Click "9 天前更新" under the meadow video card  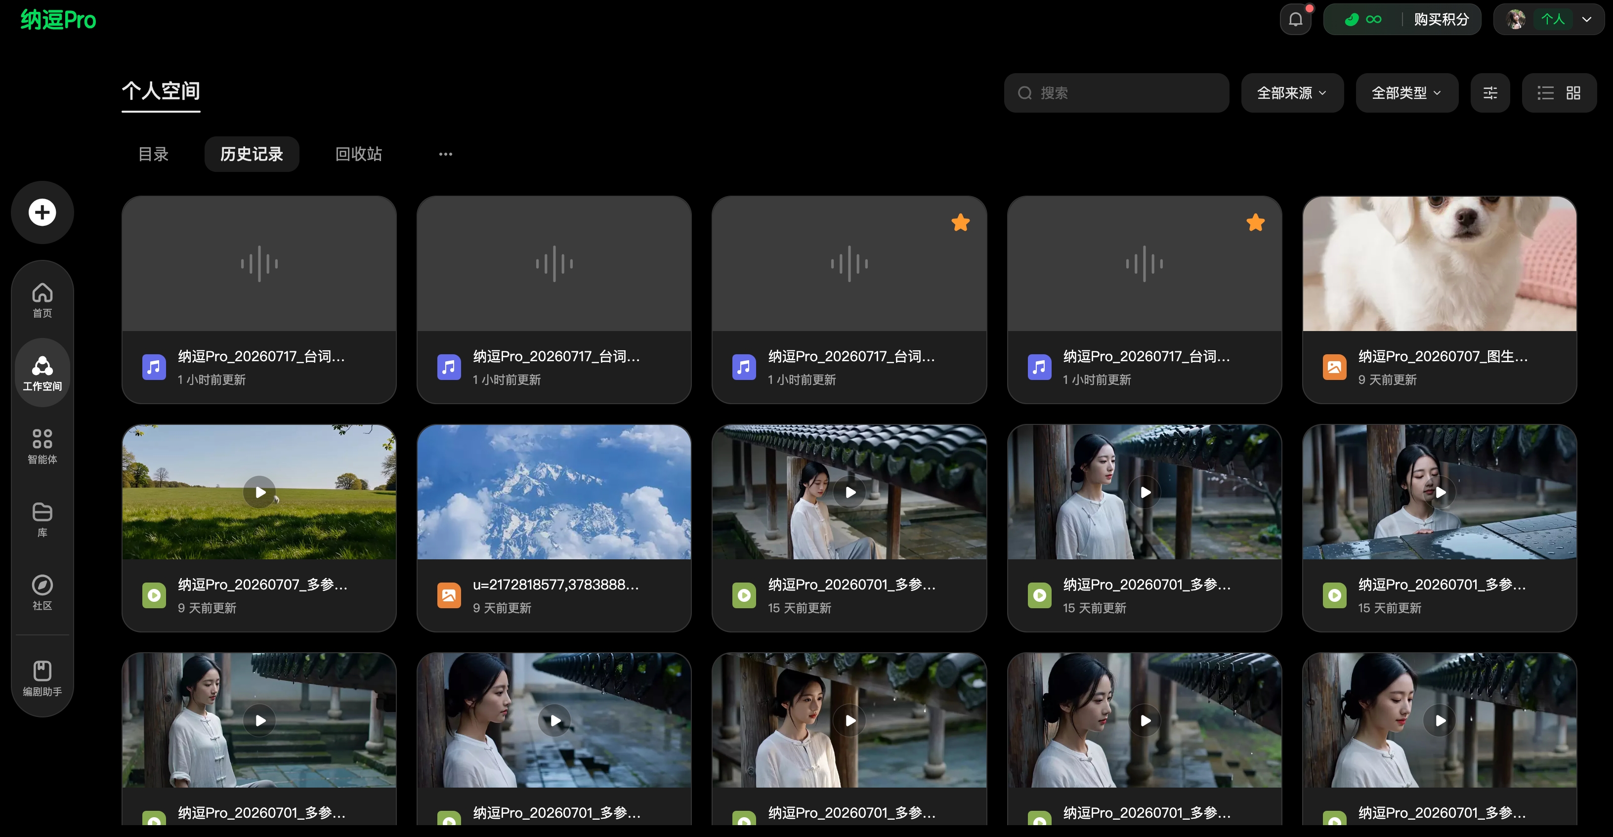coord(207,609)
